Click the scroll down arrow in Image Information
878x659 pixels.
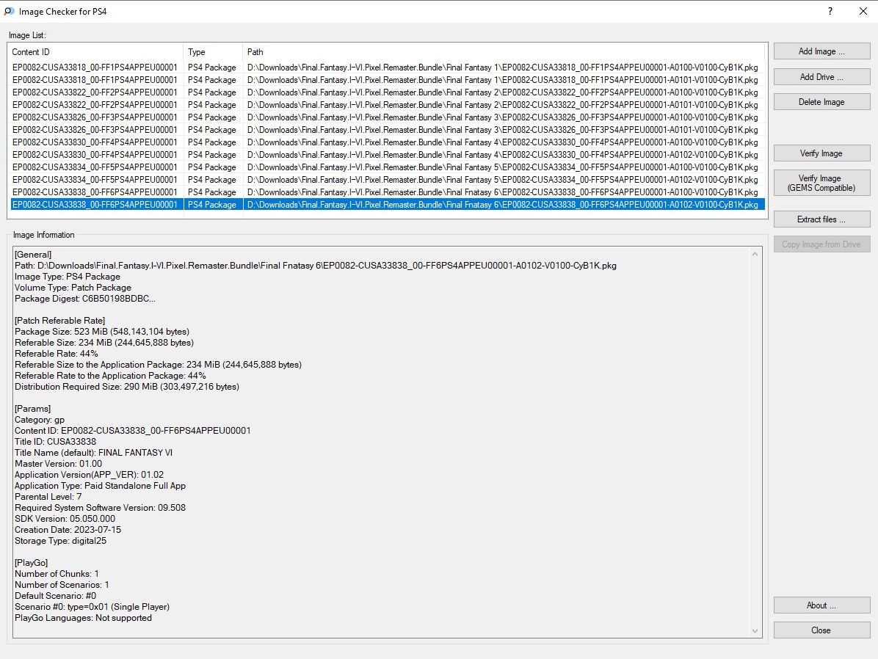pyautogui.click(x=755, y=631)
